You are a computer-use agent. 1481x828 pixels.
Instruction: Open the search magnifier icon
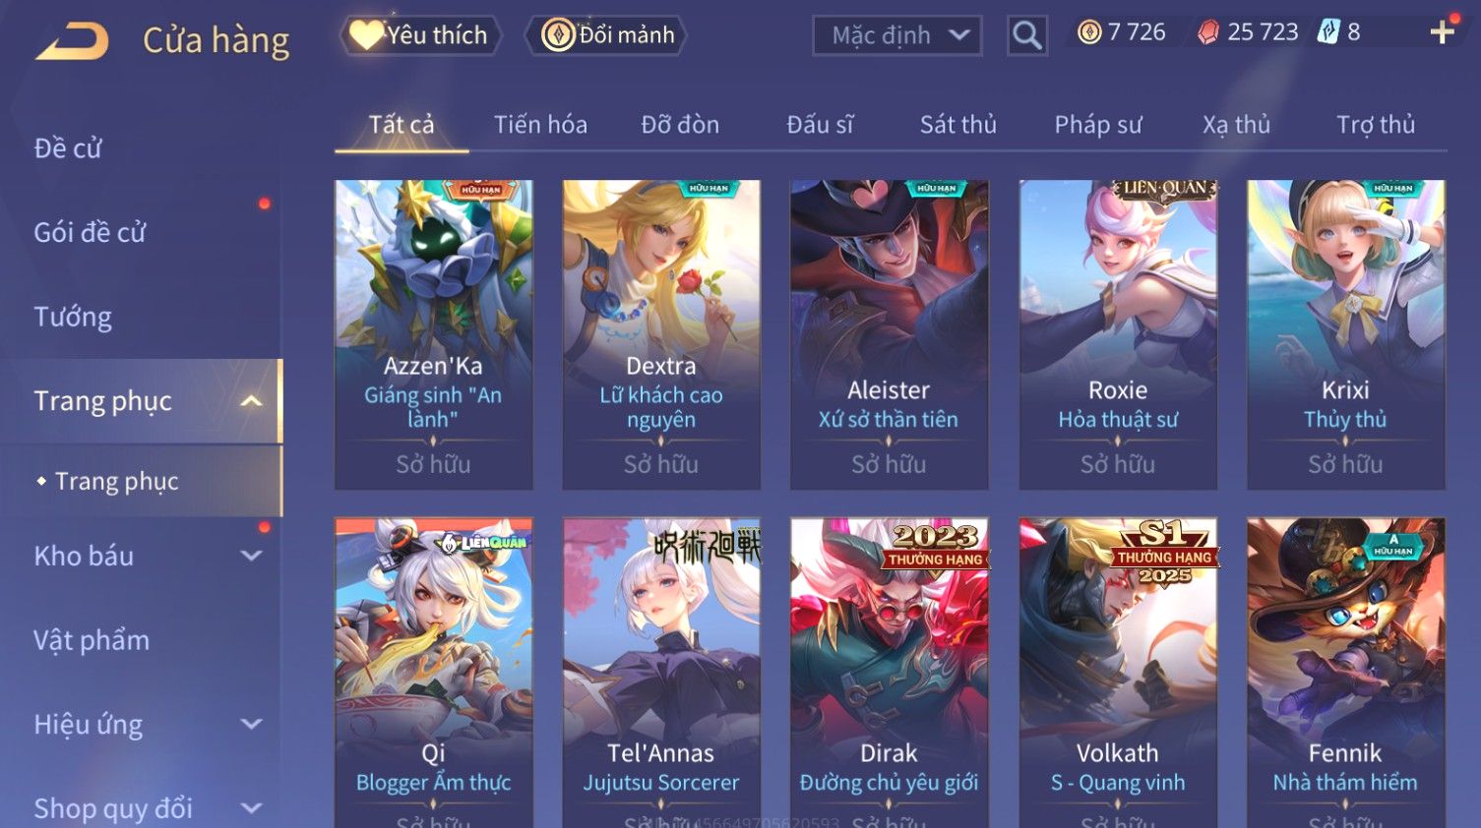[x=1026, y=35]
